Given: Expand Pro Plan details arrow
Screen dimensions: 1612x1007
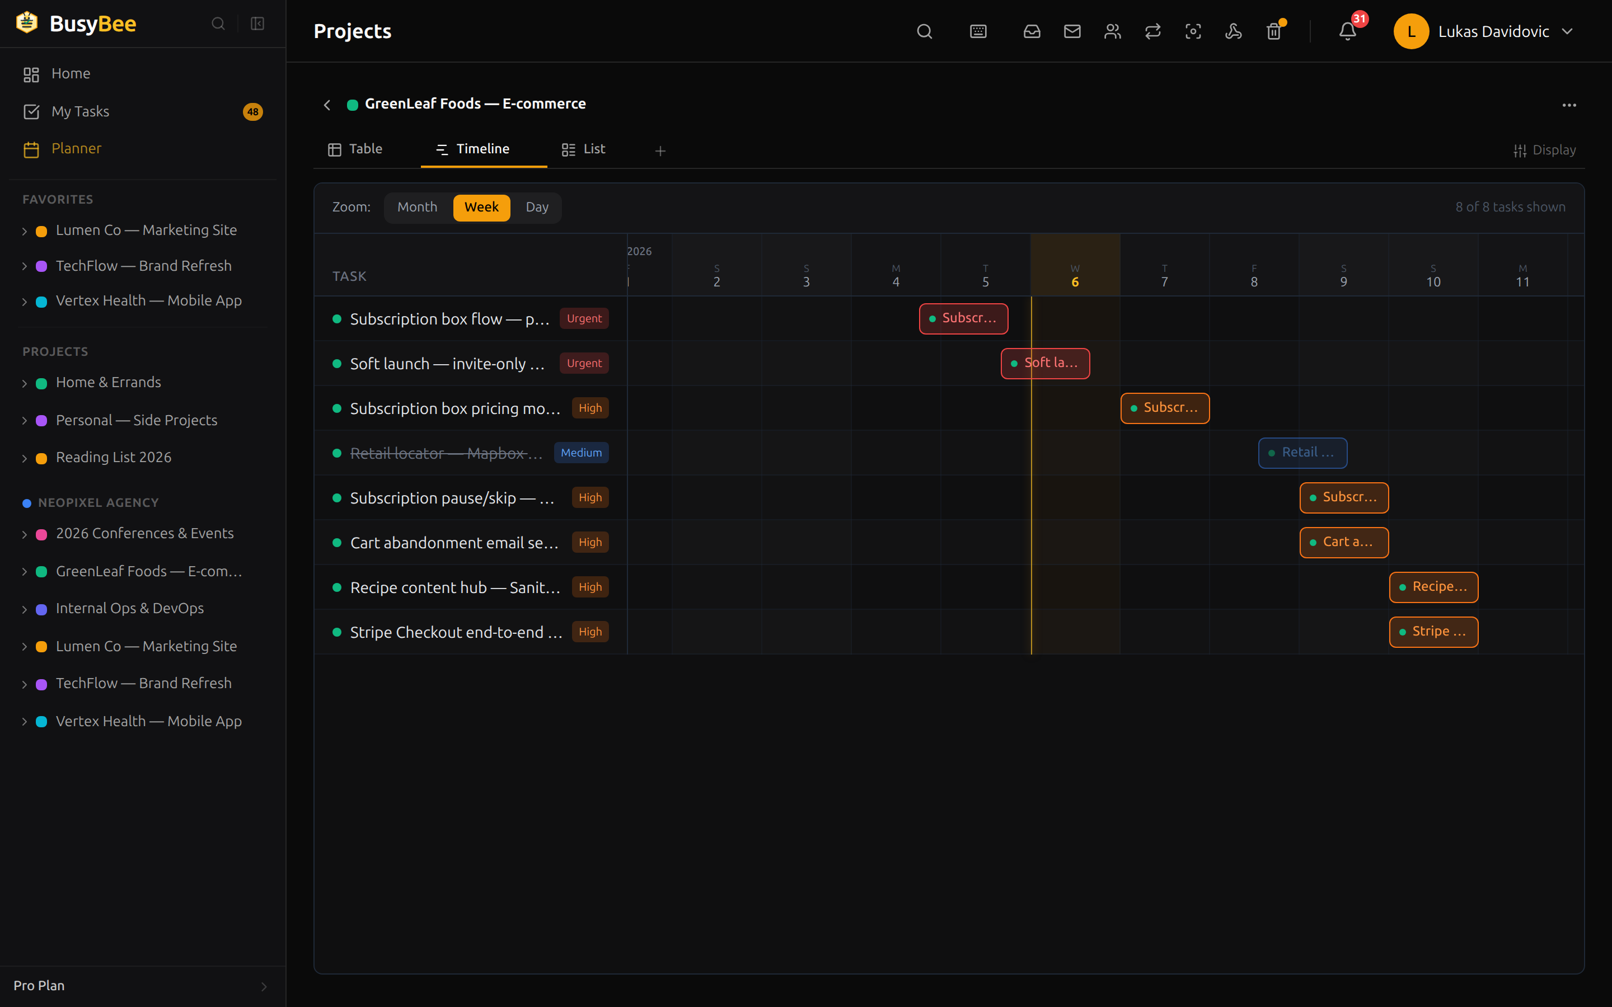Looking at the screenshot, I should [x=264, y=986].
